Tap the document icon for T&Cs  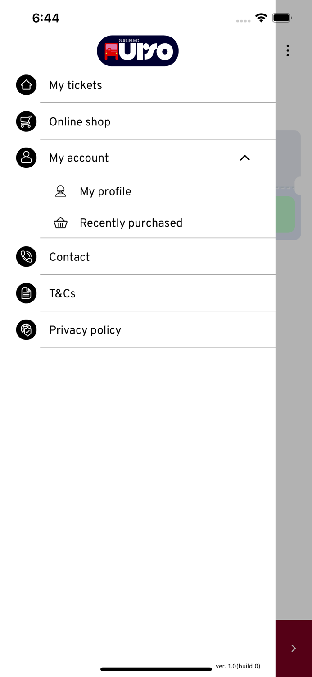coord(26,293)
